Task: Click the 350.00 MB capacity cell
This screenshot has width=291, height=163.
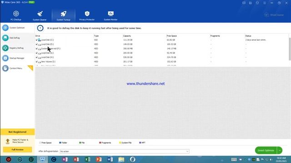Action: point(128,48)
